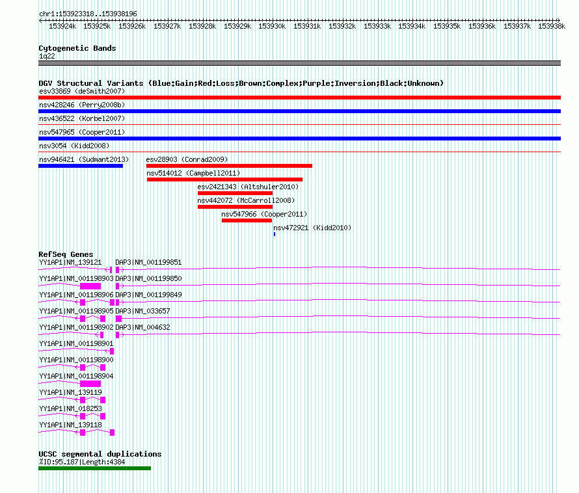
Task: Click the YY1AP1|NM_139121 transcript label
Action: 70,262
